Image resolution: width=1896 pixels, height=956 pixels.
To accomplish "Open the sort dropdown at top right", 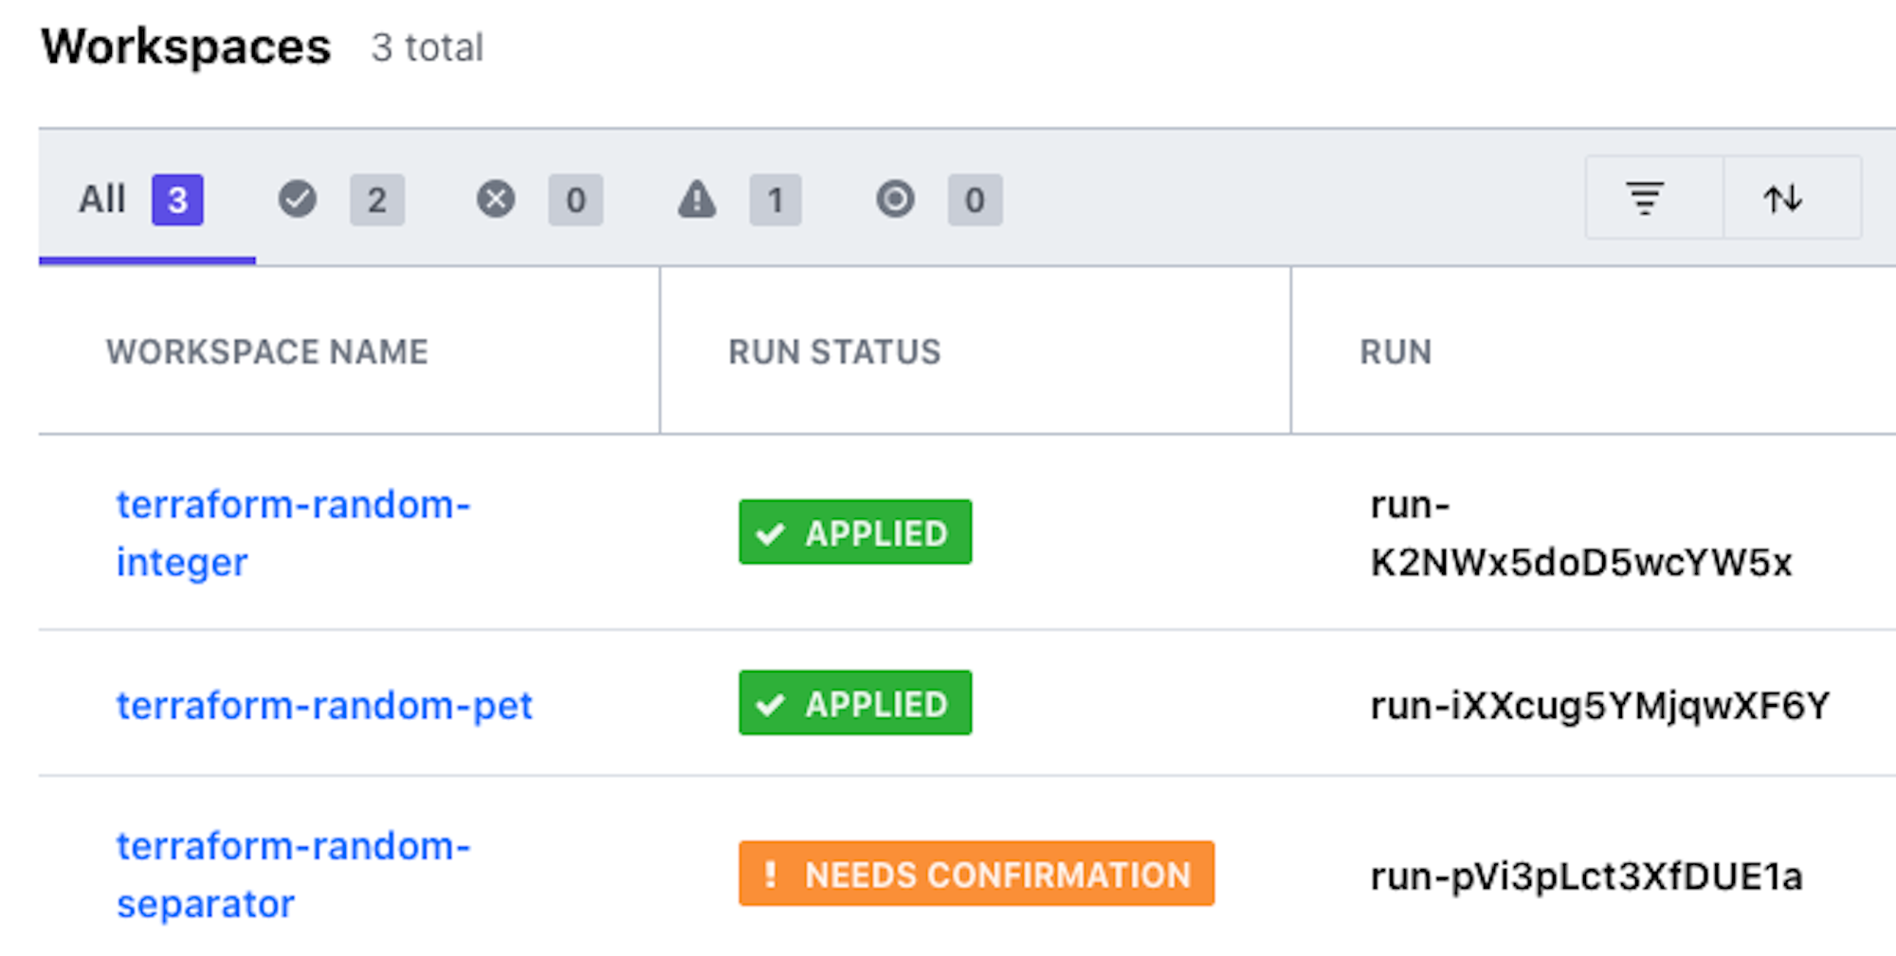I will pos(1788,199).
